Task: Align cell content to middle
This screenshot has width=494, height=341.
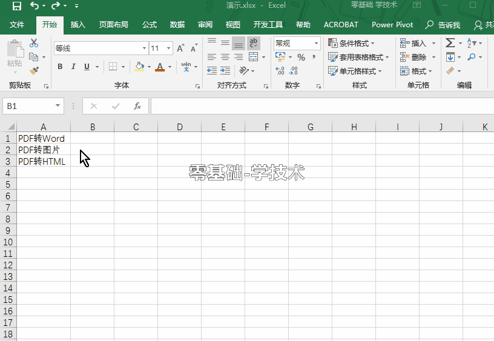Action: pos(225,43)
